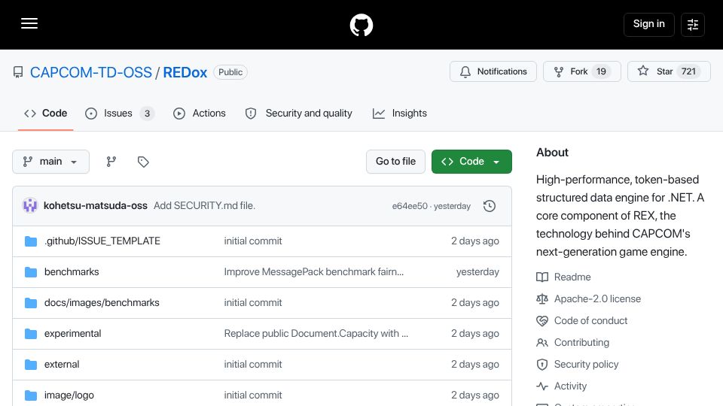Switch to the Code tab

click(46, 114)
